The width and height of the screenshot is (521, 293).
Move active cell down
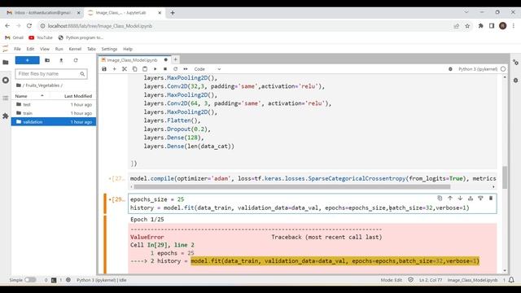point(460,199)
